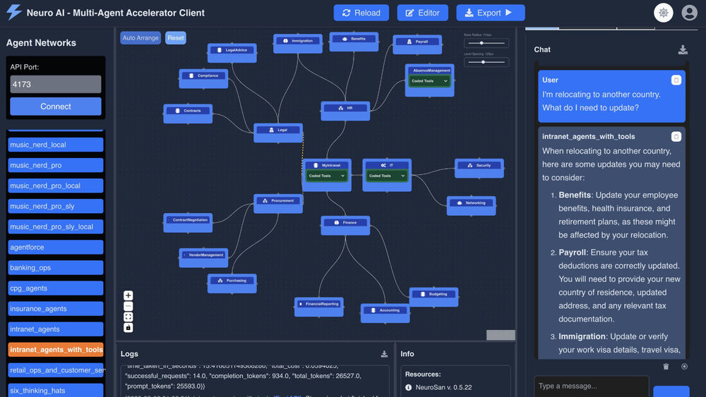Open the six_thinking_hats network

click(55, 390)
